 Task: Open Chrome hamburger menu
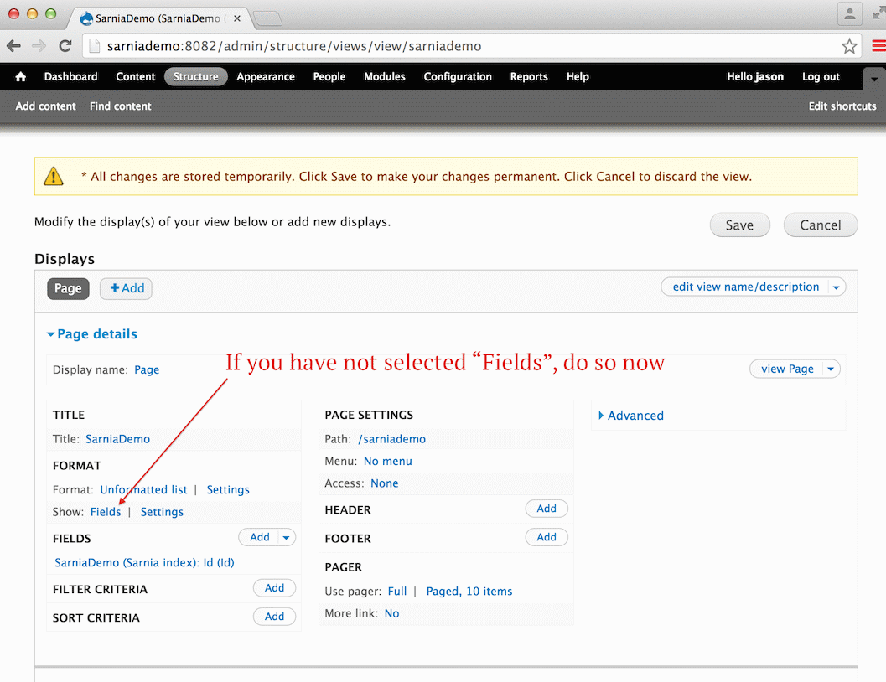[x=878, y=46]
